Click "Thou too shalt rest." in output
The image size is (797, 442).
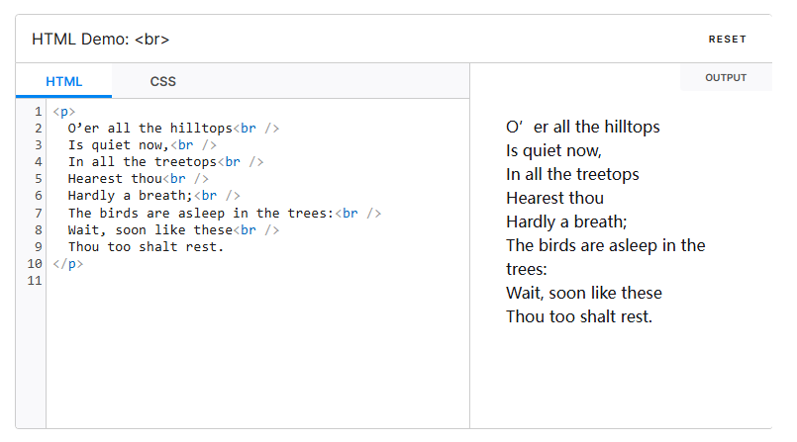579,316
